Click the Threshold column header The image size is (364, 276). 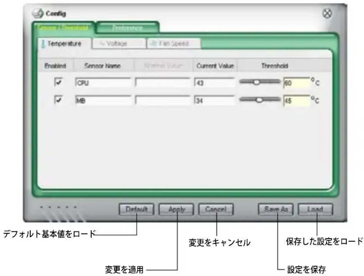point(275,66)
